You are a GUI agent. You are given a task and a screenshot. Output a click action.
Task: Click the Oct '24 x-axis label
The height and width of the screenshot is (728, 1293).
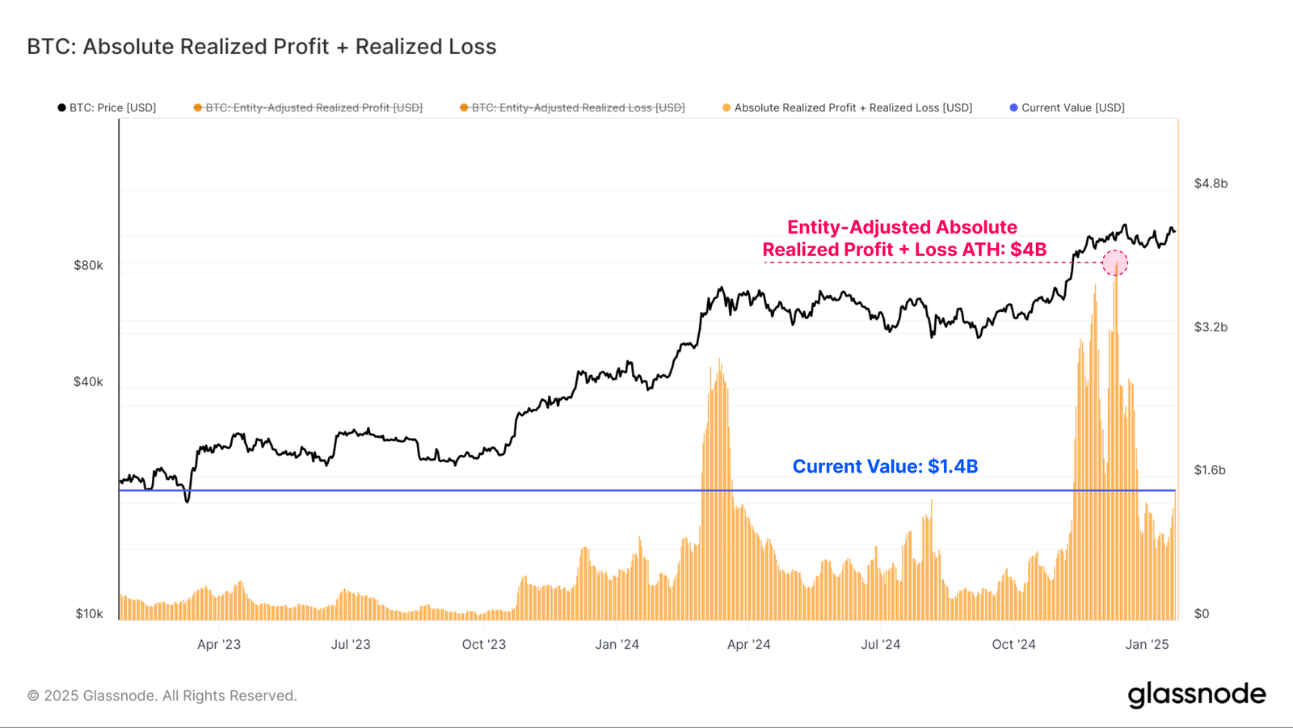pos(1013,644)
